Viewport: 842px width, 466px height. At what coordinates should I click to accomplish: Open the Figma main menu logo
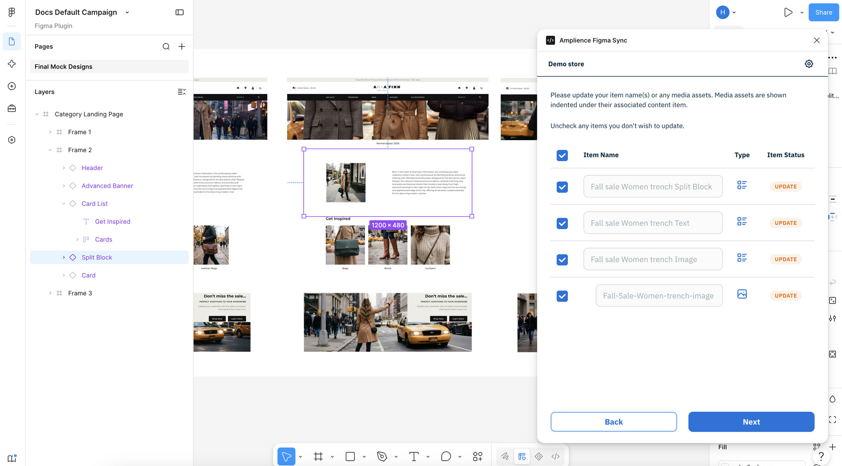click(12, 12)
